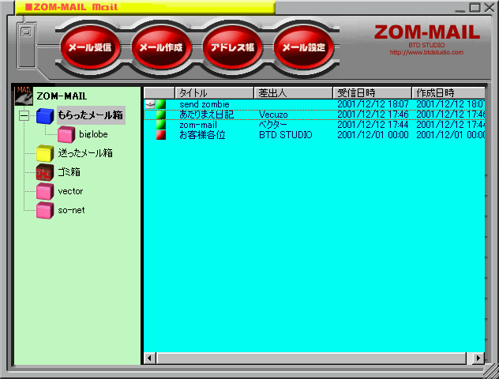
Task: Click the blank first column header
Action: (159, 93)
